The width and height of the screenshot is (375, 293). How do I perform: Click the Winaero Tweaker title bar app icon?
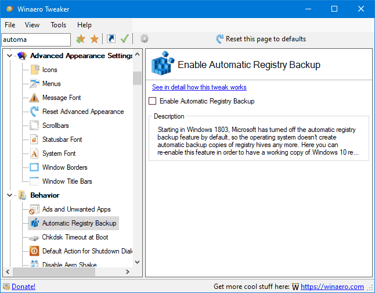10,9
